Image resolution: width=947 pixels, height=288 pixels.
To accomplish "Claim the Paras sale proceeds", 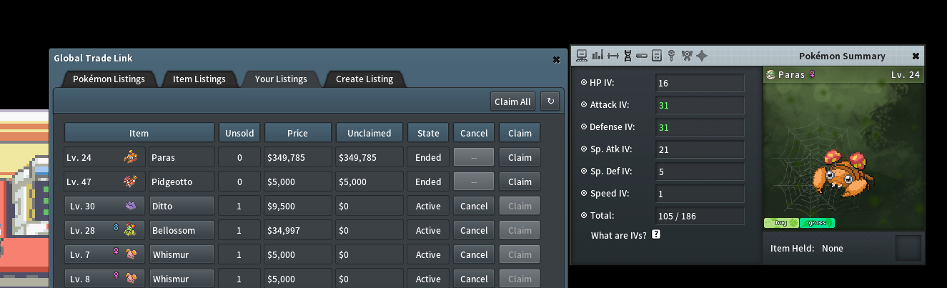I will coord(520,157).
